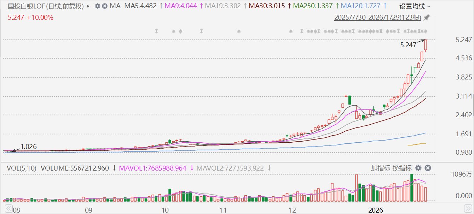Click the MA120:1.727 legend value
The height and width of the screenshot is (214, 474).
[x=360, y=6]
